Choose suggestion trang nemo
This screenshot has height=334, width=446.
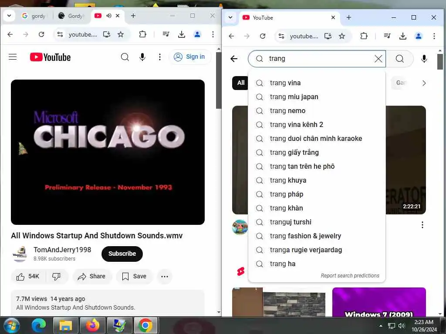[x=317, y=111]
